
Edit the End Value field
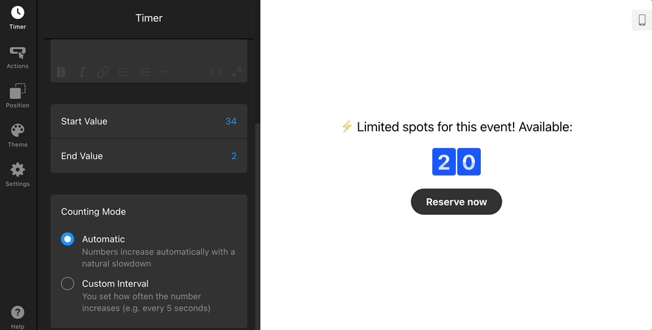click(x=234, y=156)
